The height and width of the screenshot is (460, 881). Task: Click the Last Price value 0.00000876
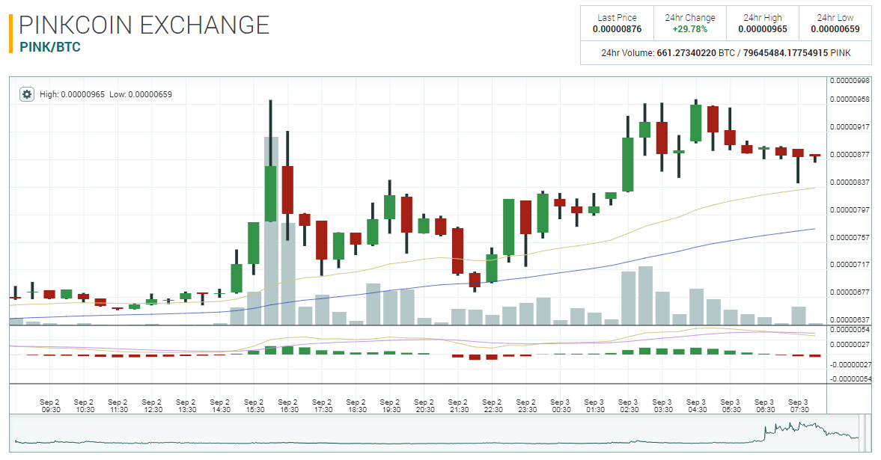(617, 29)
